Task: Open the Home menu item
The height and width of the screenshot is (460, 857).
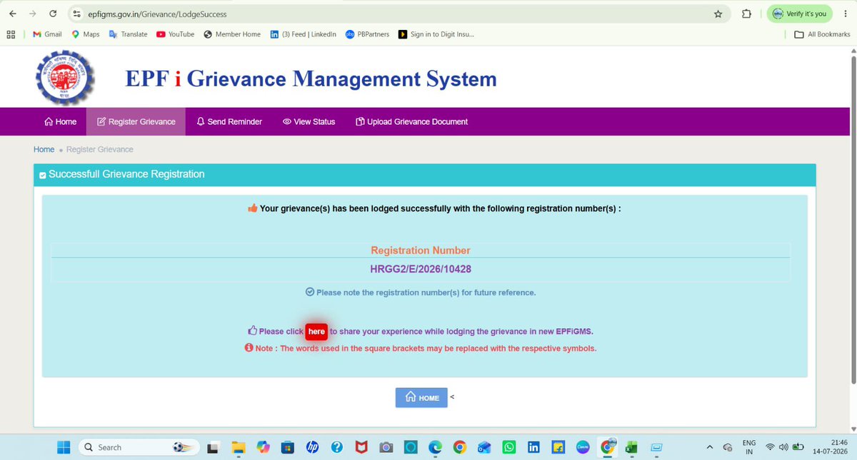Action: pyautogui.click(x=60, y=122)
